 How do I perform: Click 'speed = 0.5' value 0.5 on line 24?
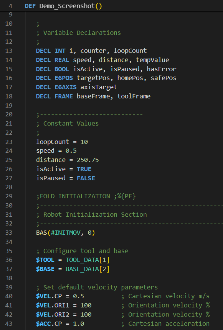pos(71,151)
